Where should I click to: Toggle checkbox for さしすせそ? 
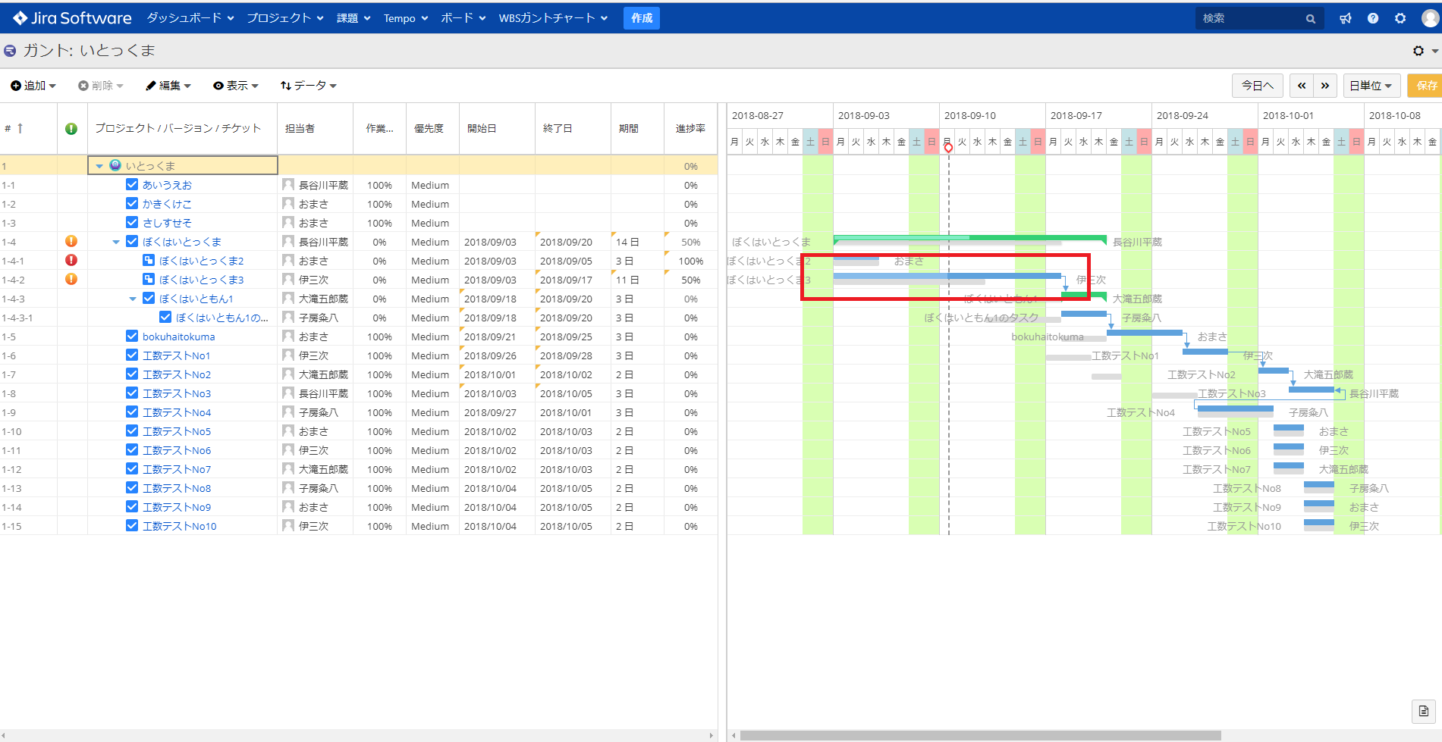pyautogui.click(x=132, y=222)
